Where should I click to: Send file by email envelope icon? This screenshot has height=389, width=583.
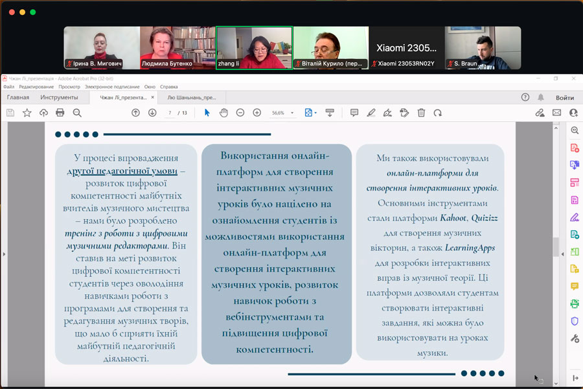[556, 112]
